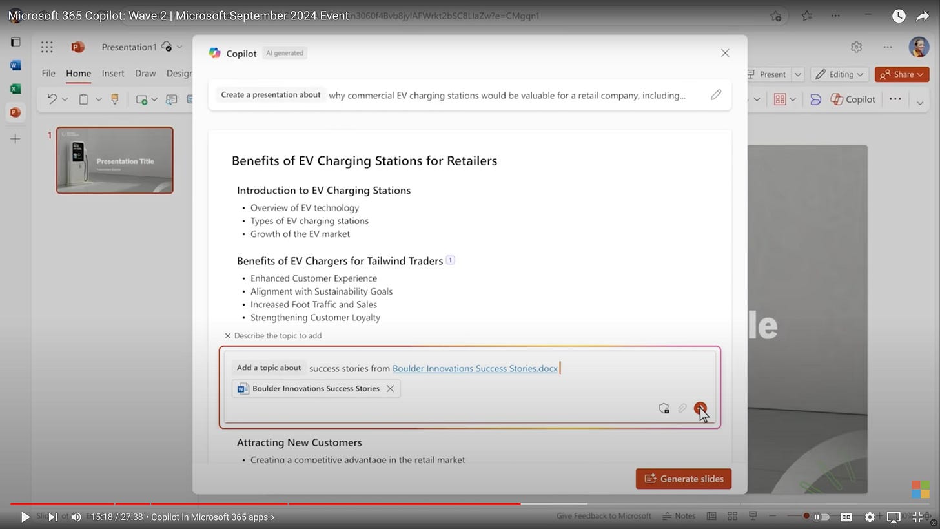Open PowerPoint settings gear icon
The width and height of the screenshot is (940, 529).
click(x=856, y=47)
